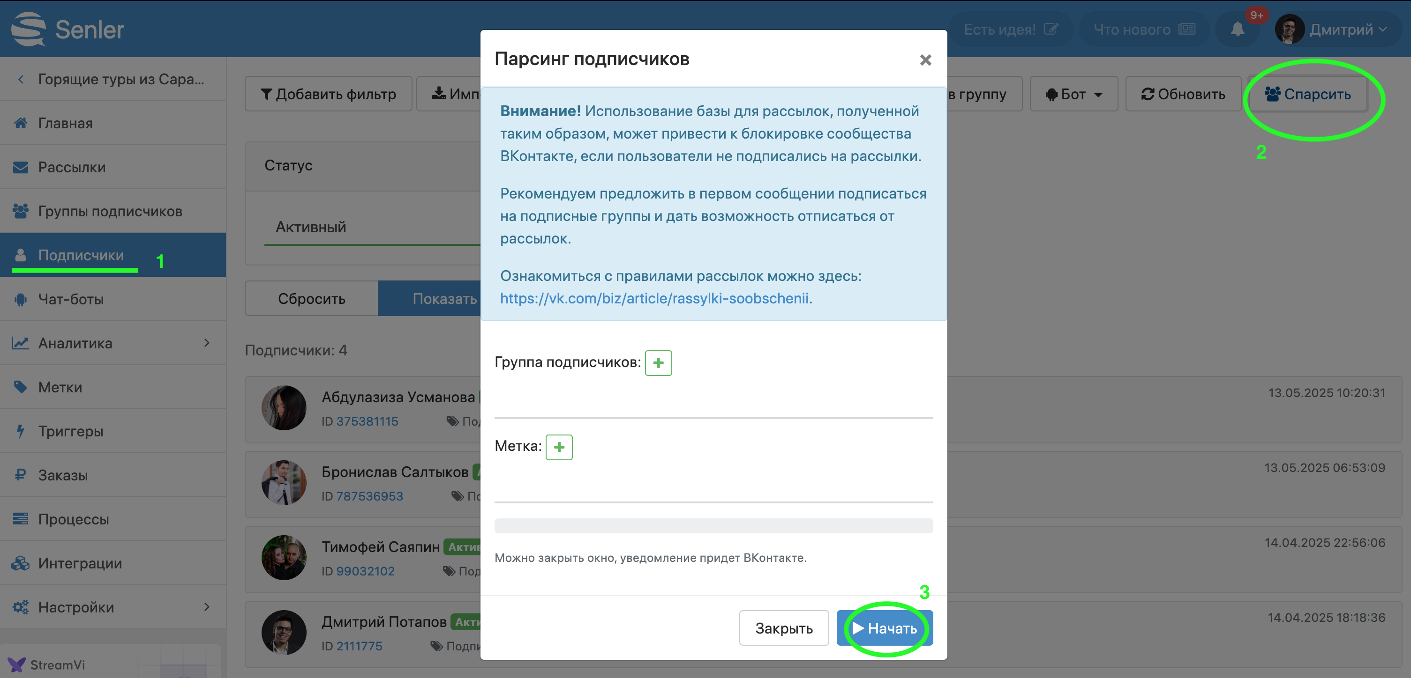Open Абдулазиза Усманова subscriber avatar

tap(284, 408)
